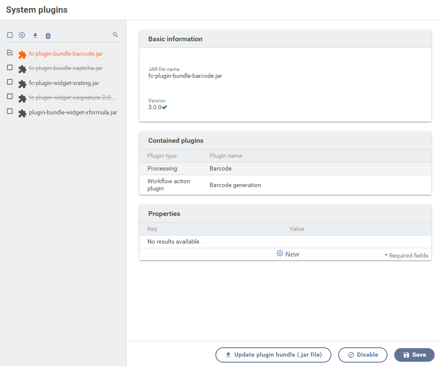Toggle the select-all checkbox in toolbar
Screen dimensions: 441x366
(x=10, y=35)
